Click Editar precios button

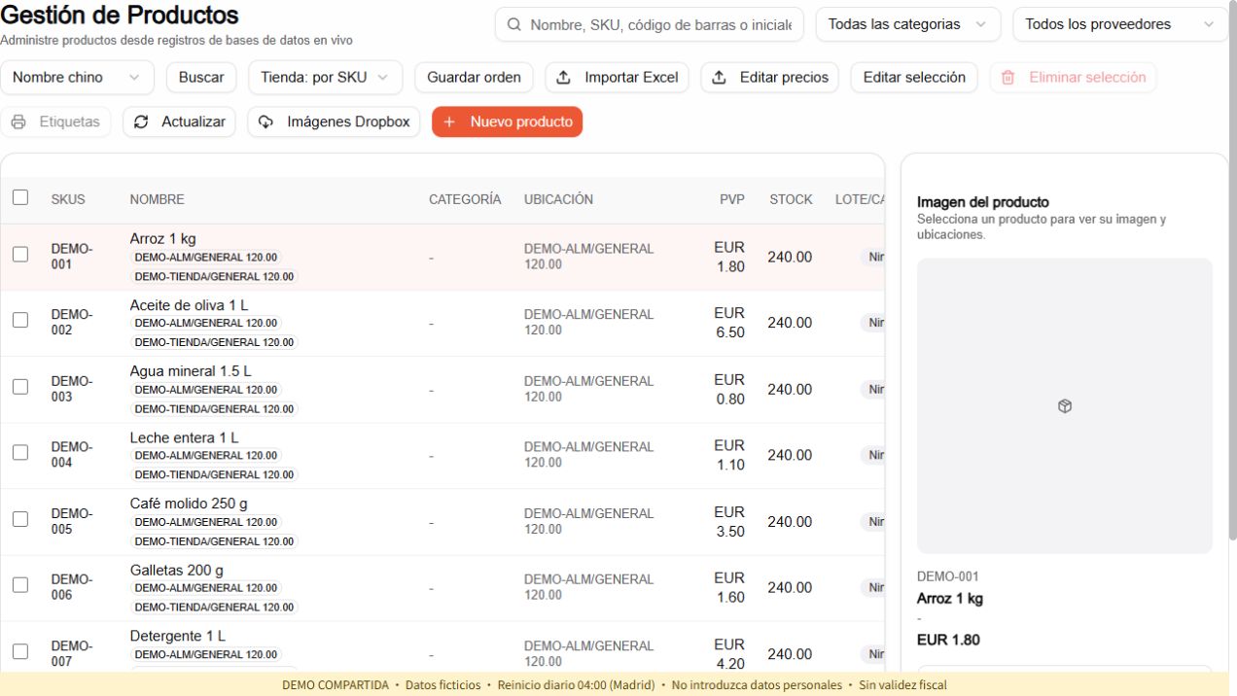(770, 78)
